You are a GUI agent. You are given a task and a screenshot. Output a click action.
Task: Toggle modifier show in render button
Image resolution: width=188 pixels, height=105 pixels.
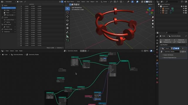pos(178,48)
